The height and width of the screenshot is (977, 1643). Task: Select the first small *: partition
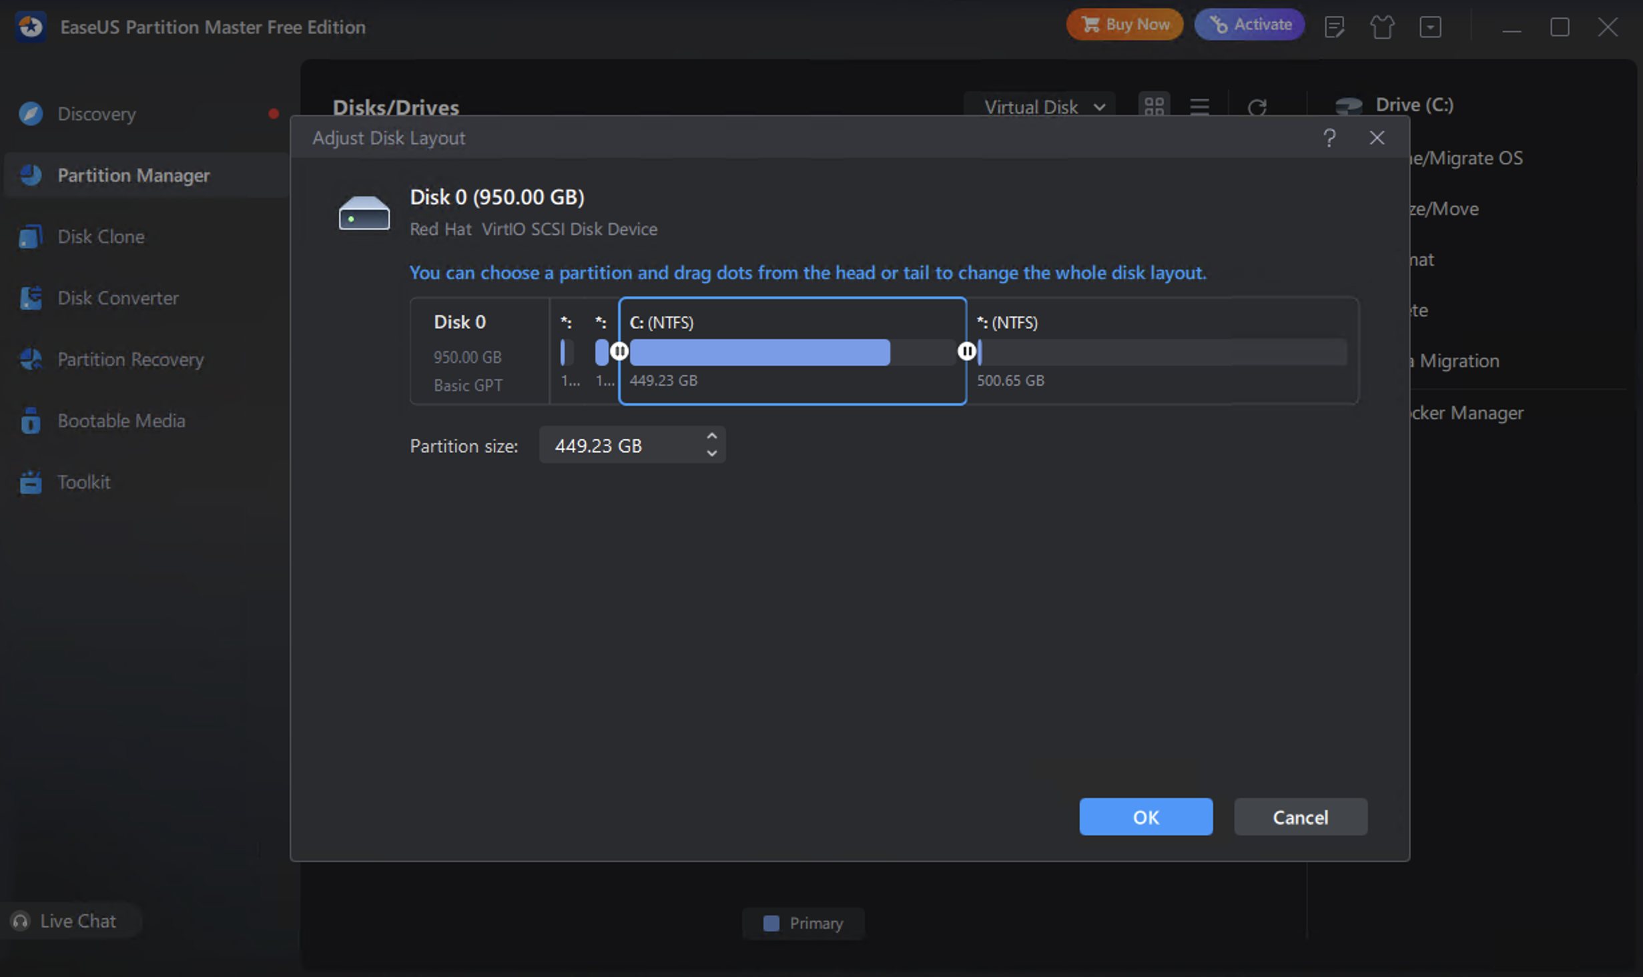tap(568, 351)
